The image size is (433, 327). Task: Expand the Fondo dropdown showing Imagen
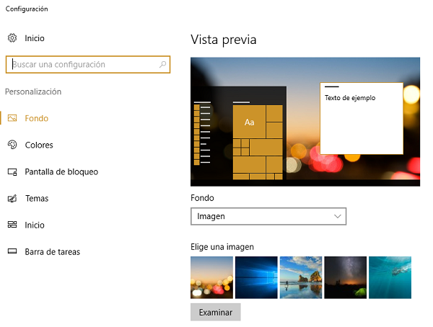[268, 216]
